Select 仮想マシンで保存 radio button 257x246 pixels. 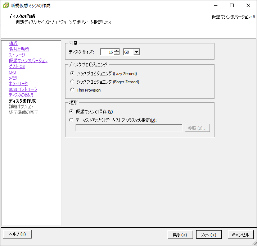71,111
